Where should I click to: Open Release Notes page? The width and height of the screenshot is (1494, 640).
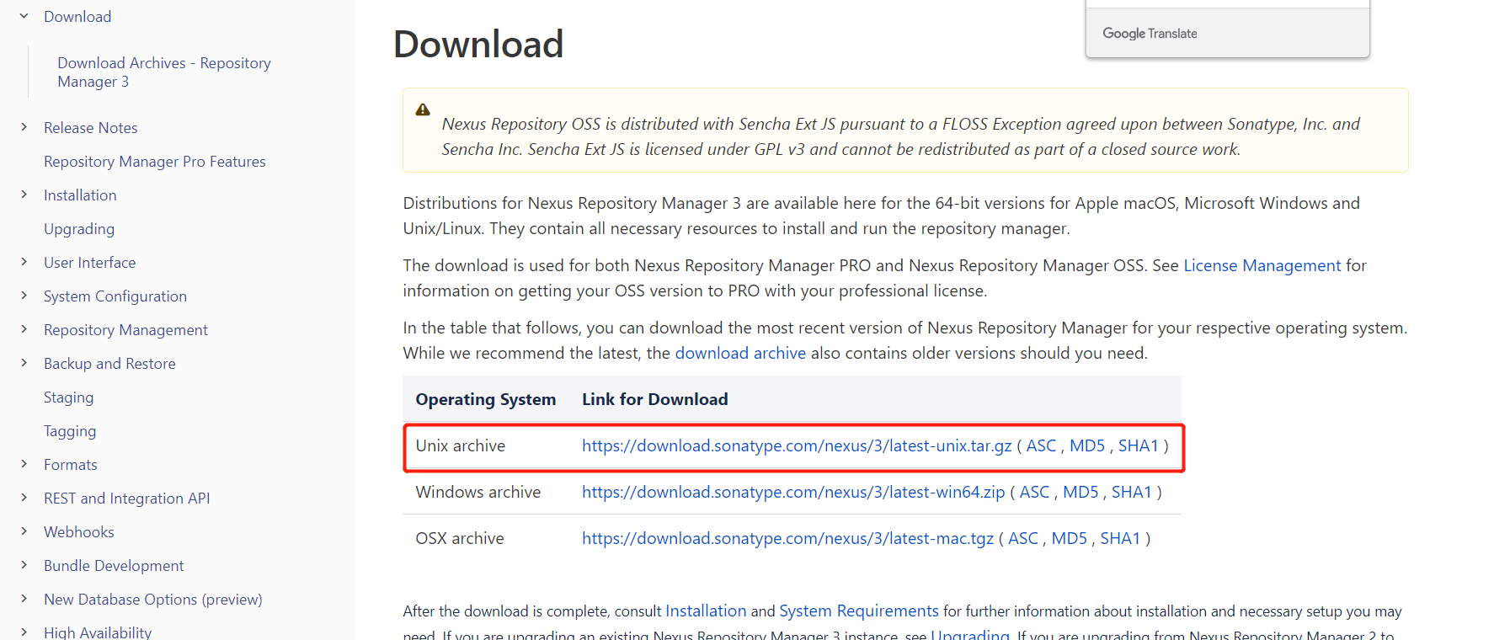(x=91, y=128)
